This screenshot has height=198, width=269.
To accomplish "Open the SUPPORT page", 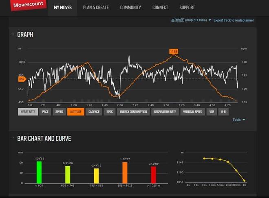I will pyautogui.click(x=187, y=7).
